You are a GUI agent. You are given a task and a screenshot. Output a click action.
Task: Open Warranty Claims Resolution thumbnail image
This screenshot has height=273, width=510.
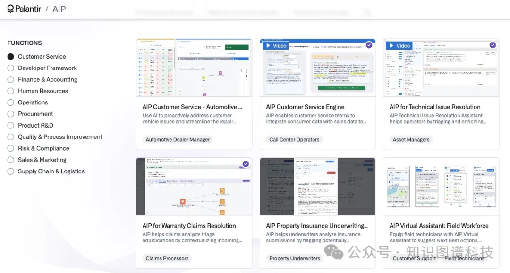pos(194,187)
